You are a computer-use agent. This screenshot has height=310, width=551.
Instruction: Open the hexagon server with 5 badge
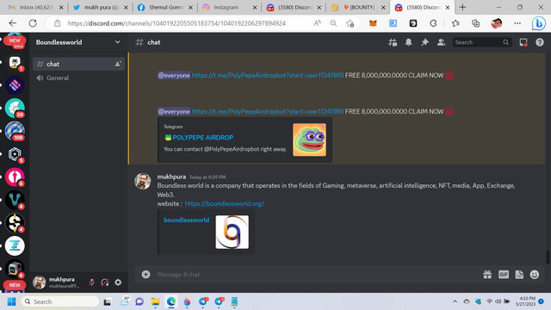point(15,154)
